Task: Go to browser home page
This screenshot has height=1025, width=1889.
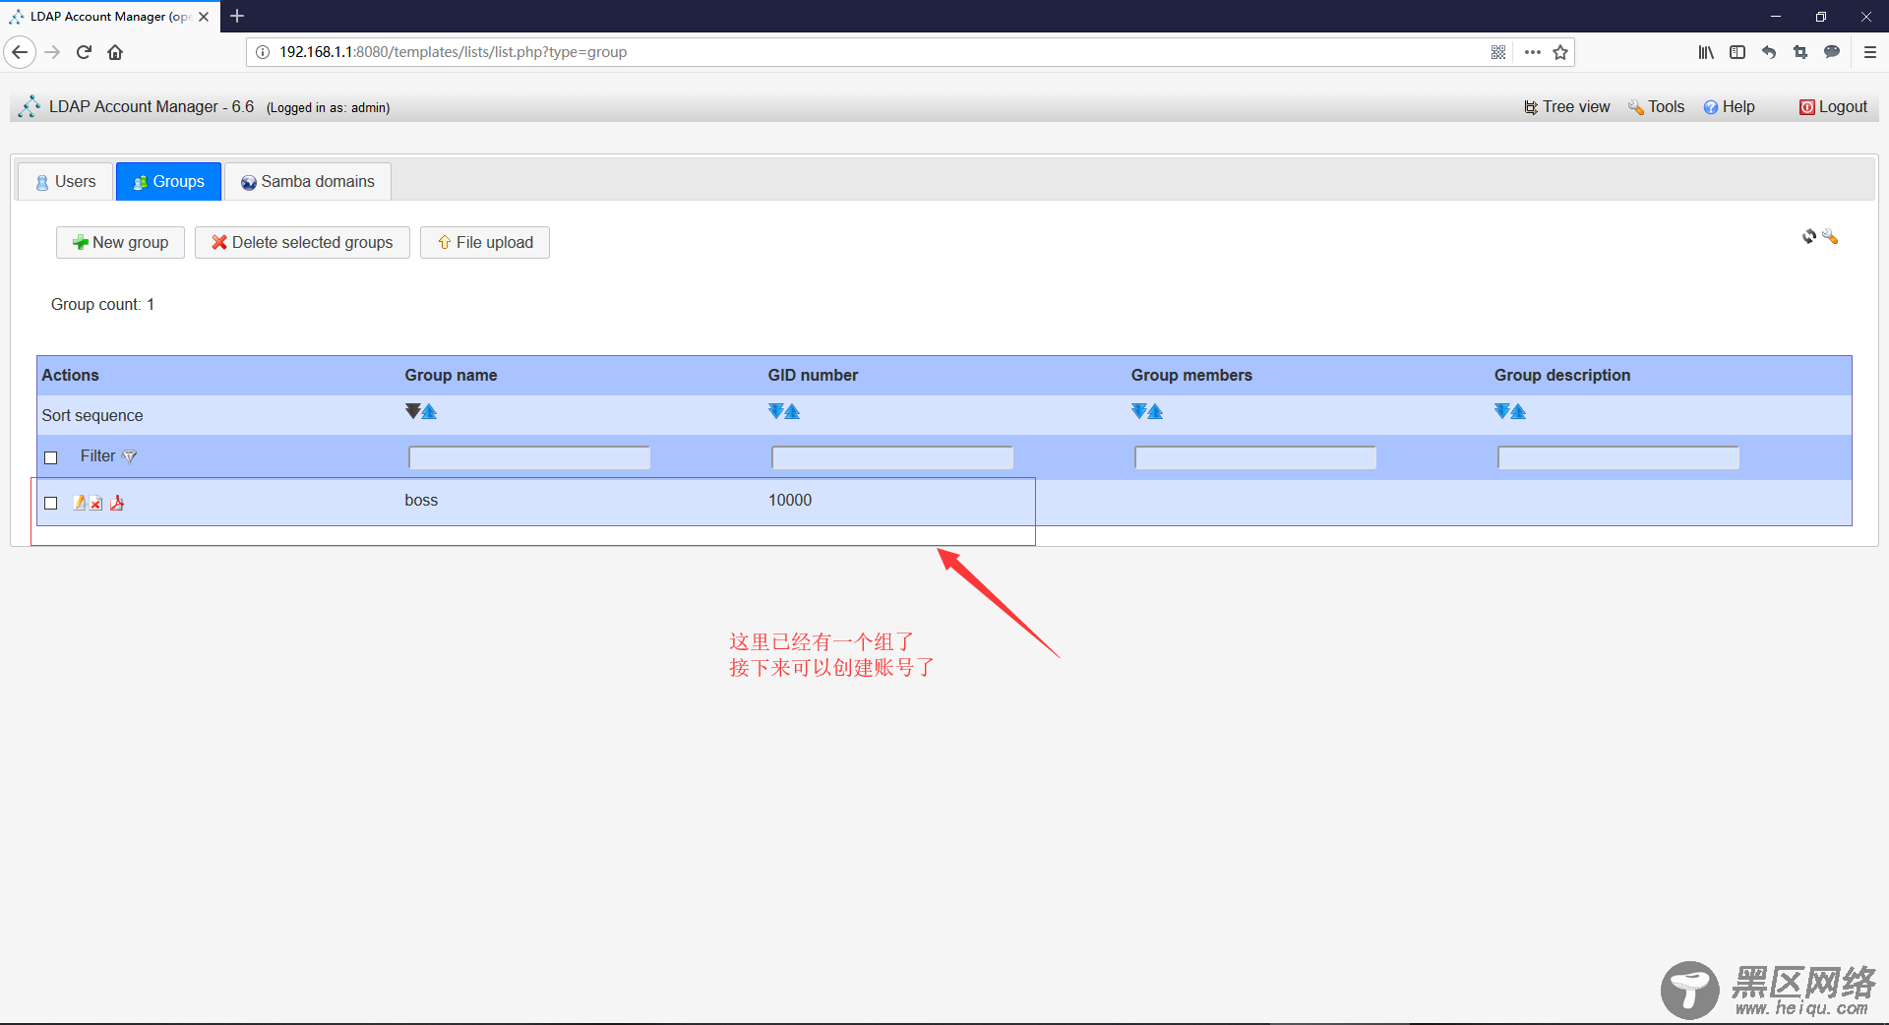Action: pyautogui.click(x=115, y=52)
